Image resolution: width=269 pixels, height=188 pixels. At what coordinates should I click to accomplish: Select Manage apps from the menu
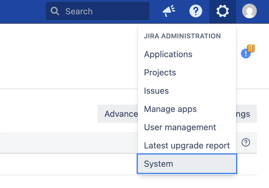(170, 109)
